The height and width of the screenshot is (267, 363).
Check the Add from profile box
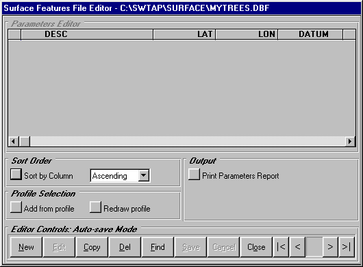(x=16, y=207)
